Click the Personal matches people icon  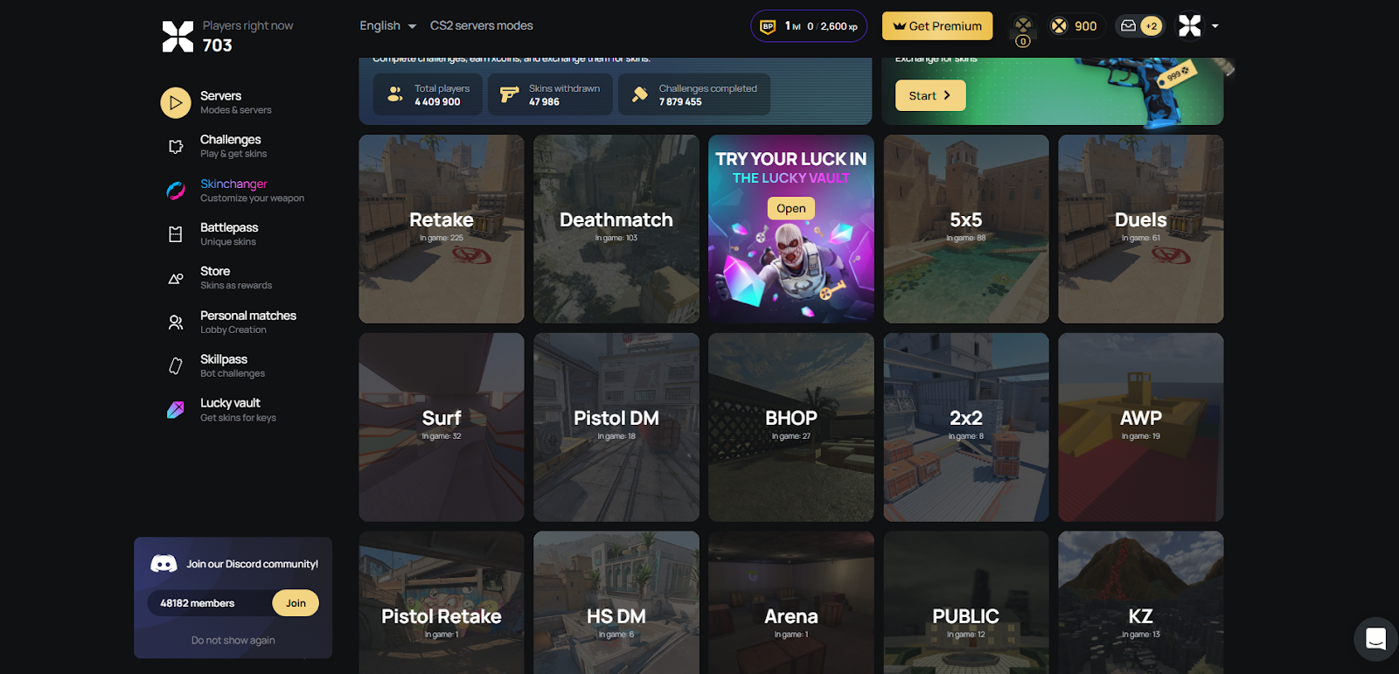tap(176, 323)
